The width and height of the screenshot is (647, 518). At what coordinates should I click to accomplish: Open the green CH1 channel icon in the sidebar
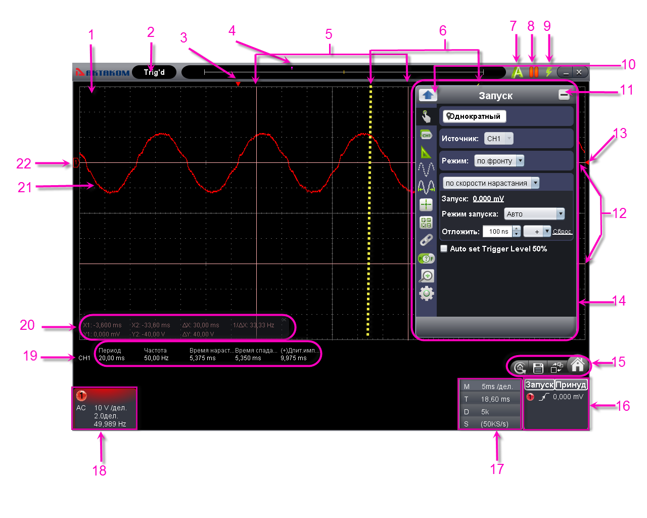tap(426, 135)
